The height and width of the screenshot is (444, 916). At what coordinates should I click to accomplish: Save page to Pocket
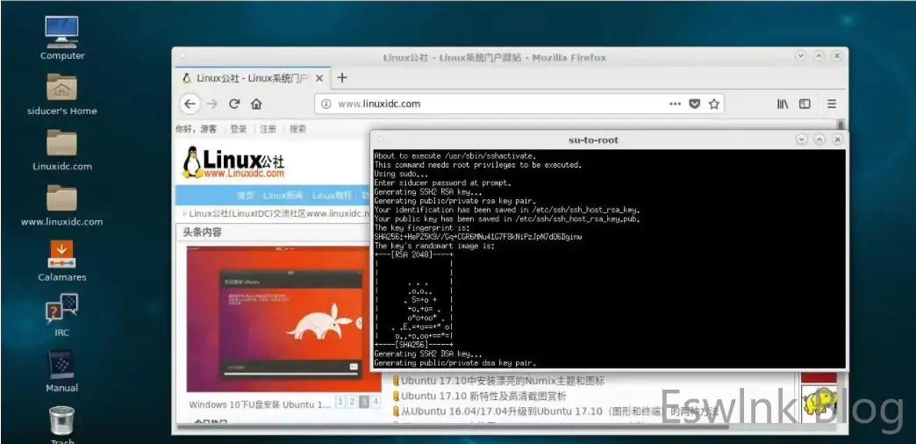point(694,104)
